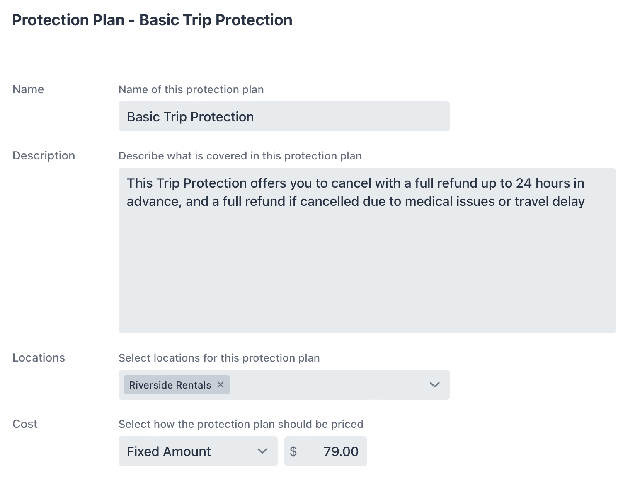635x478 pixels.
Task: Place cursor after "travel delay" in description
Action: 586,202
